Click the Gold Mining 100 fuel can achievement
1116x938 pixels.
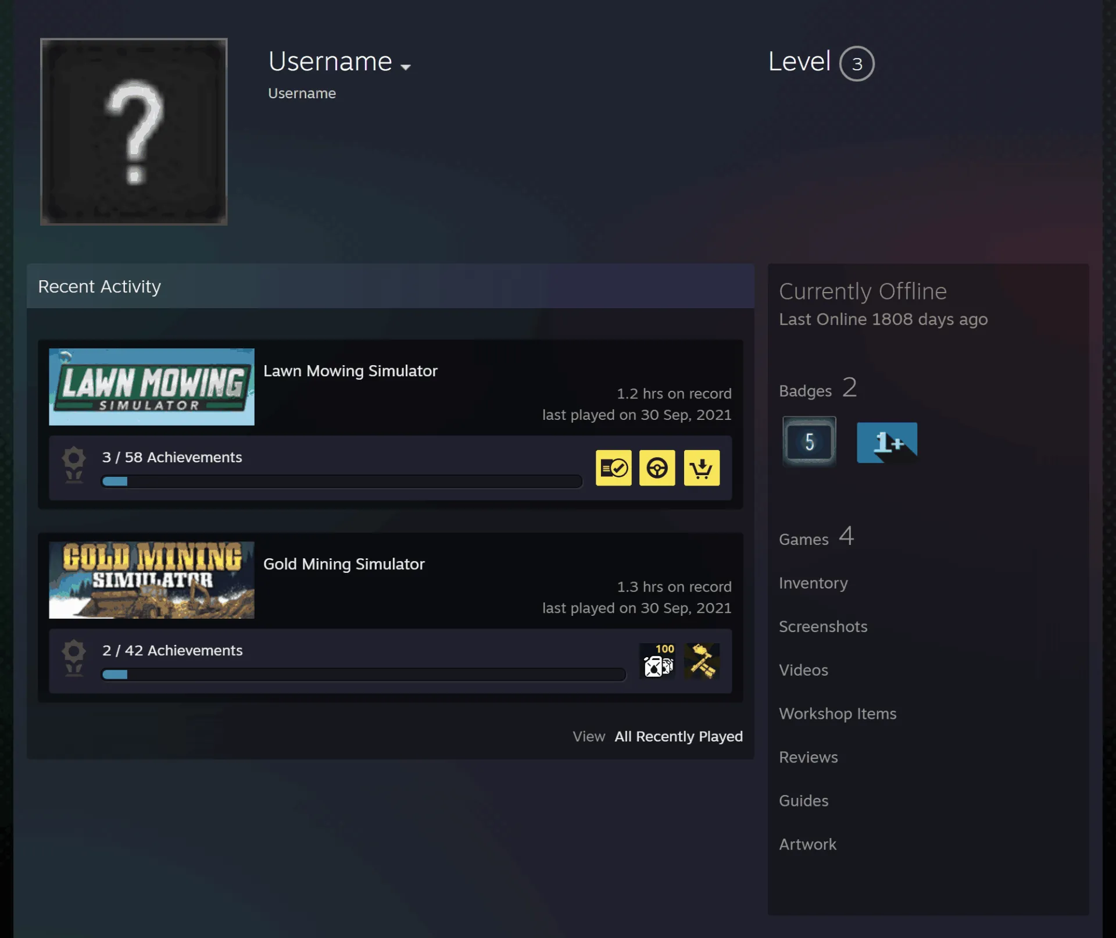pos(657,661)
